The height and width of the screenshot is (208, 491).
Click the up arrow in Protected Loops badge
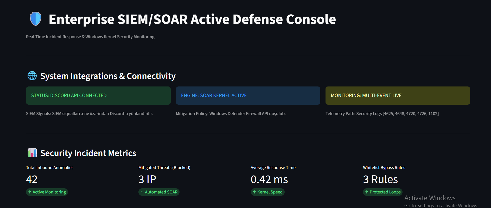[367, 192]
